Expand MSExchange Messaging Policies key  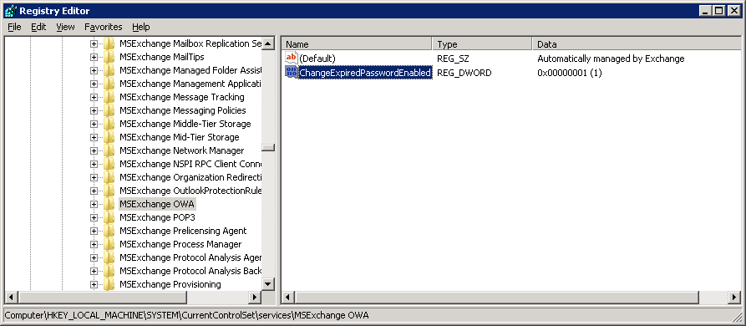pos(94,110)
